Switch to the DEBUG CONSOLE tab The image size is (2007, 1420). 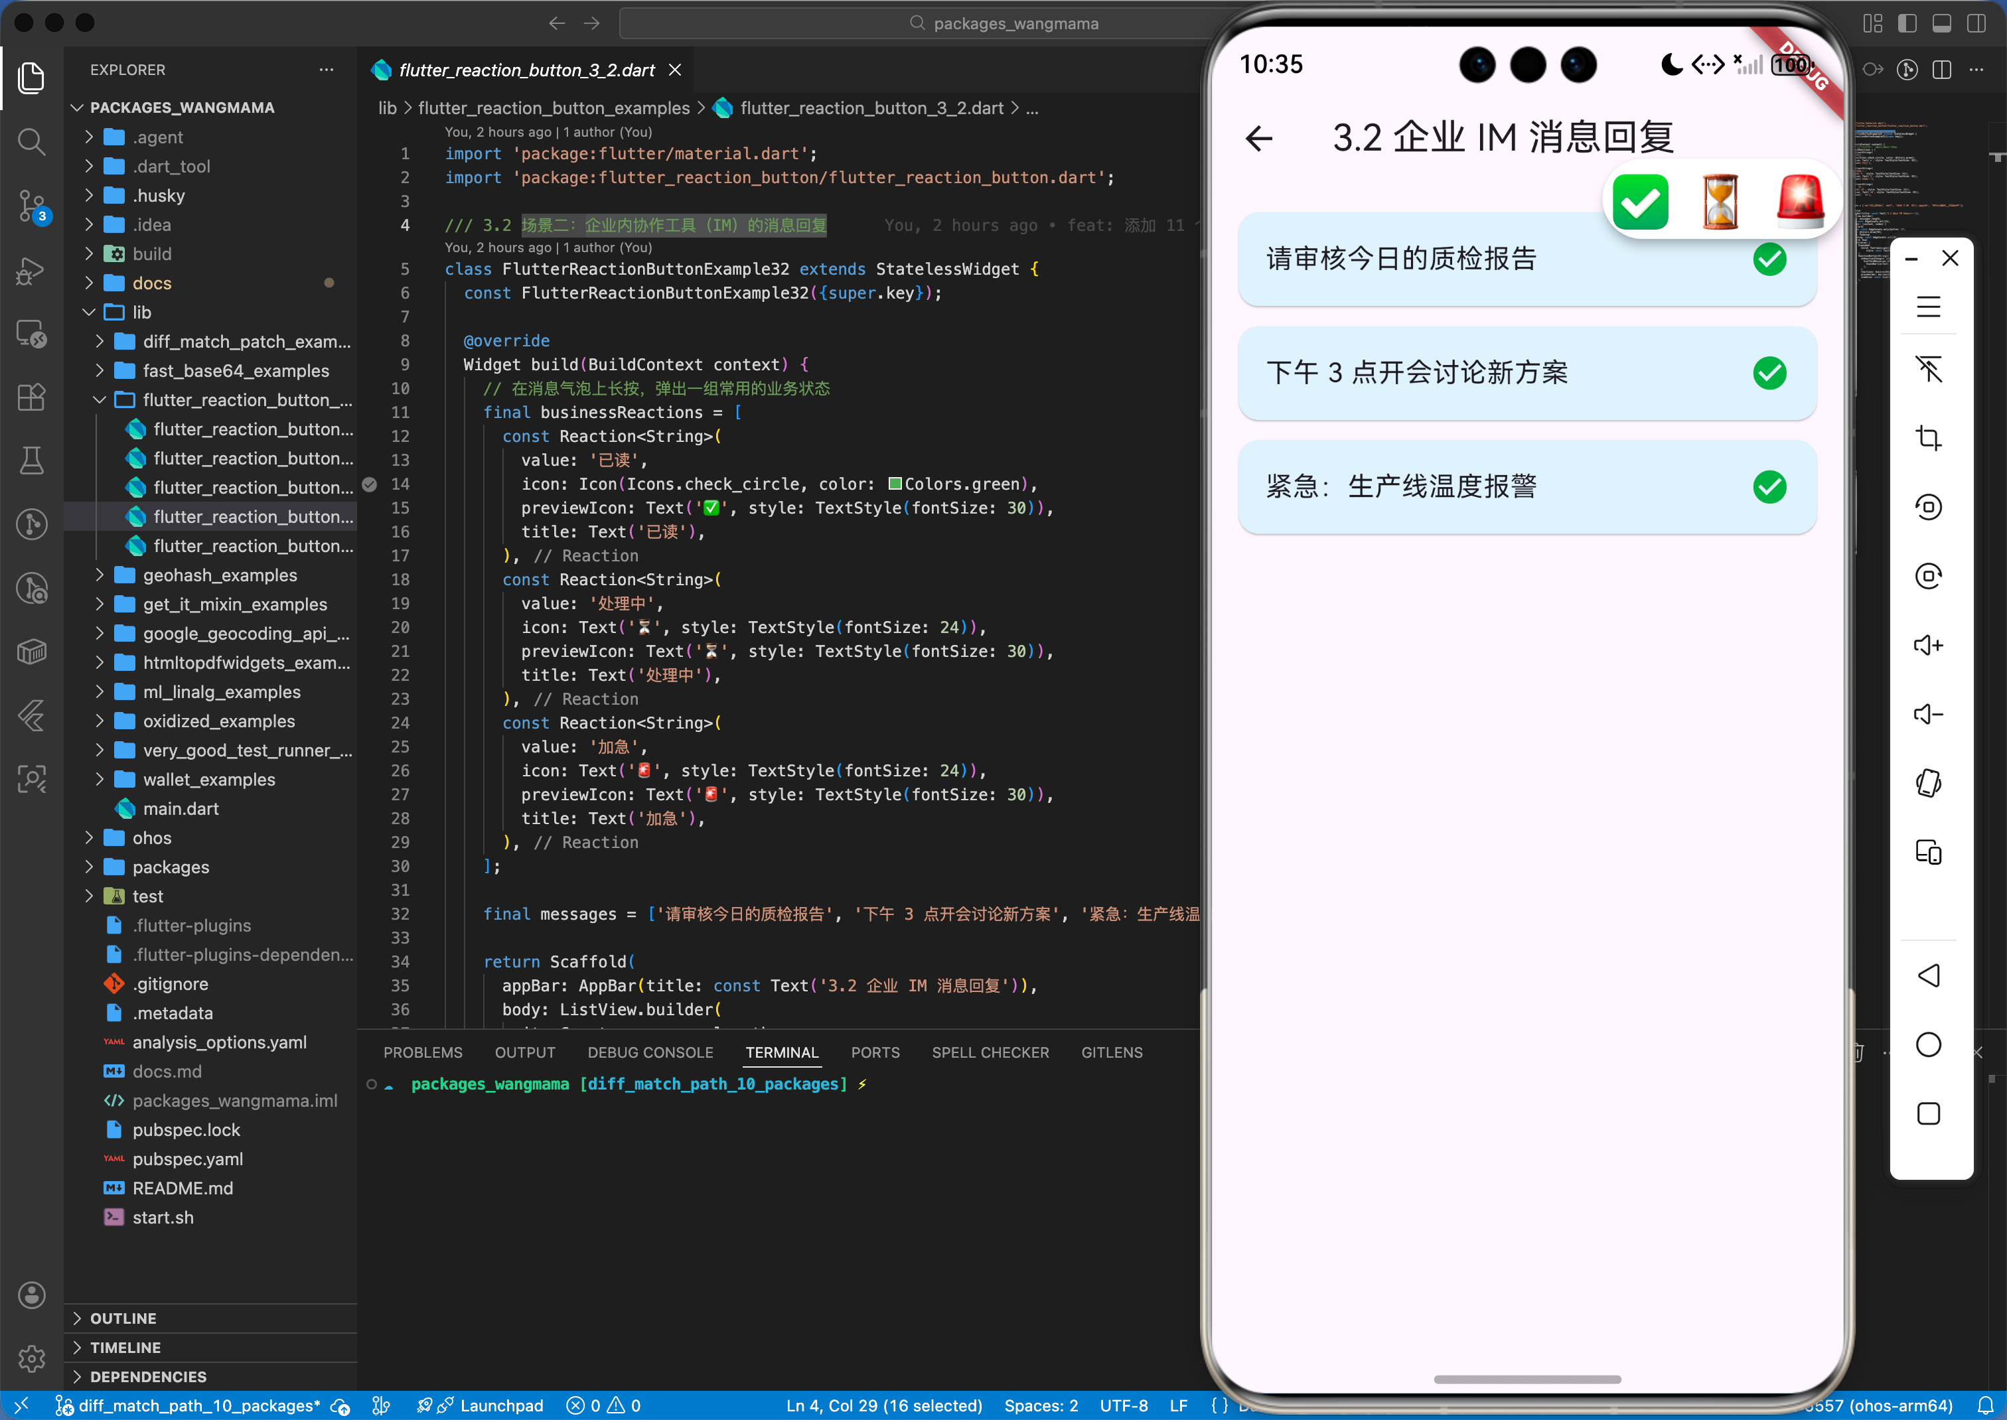pos(650,1053)
